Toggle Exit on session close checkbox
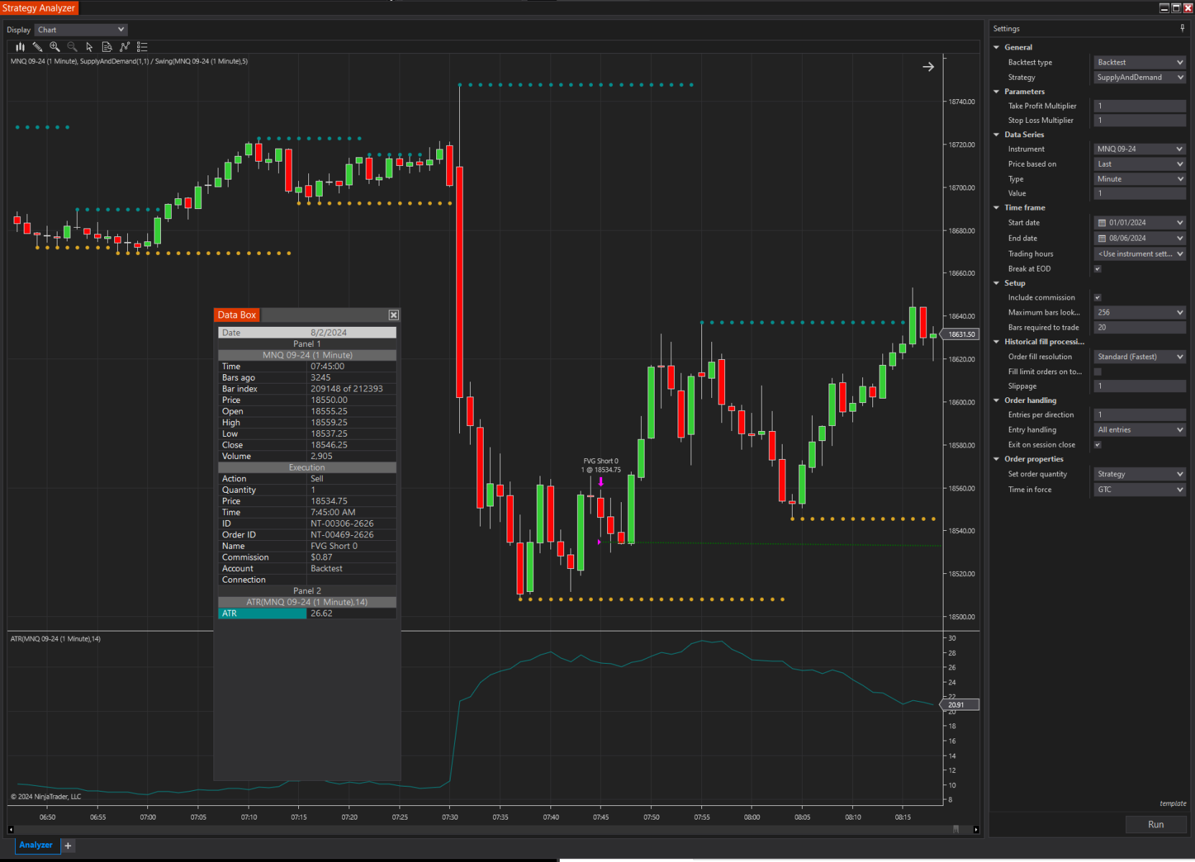The height and width of the screenshot is (862, 1195). click(1097, 445)
